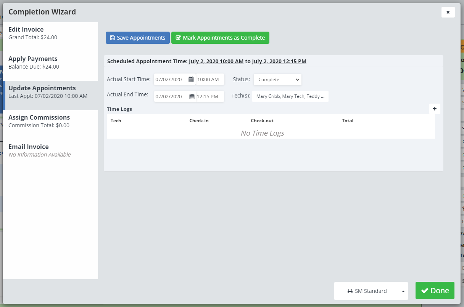Viewport: 464px width, 307px height.
Task: Click the scheduled start date link
Action: (216, 61)
